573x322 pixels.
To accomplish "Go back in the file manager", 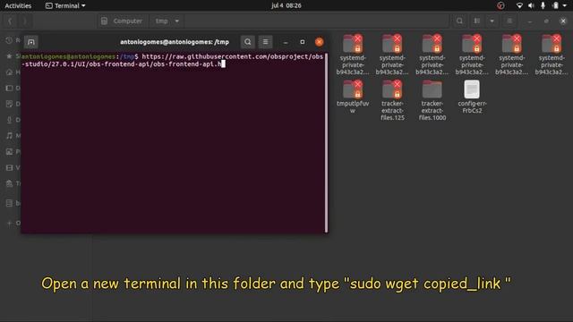I will (10, 21).
